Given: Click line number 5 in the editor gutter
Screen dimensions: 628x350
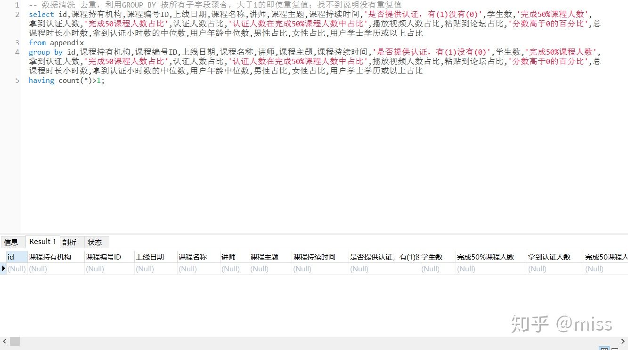Looking at the screenshot, I should (17, 81).
